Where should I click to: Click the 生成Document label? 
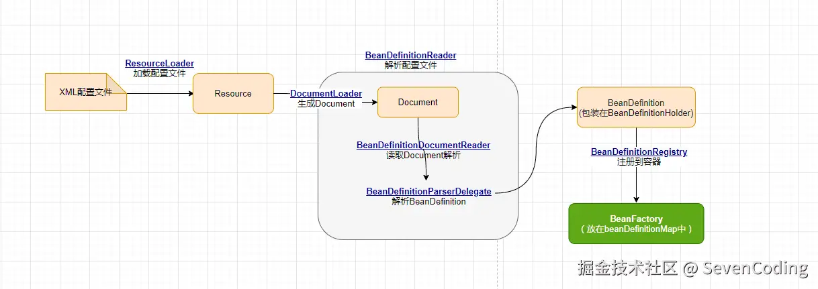[x=326, y=103]
